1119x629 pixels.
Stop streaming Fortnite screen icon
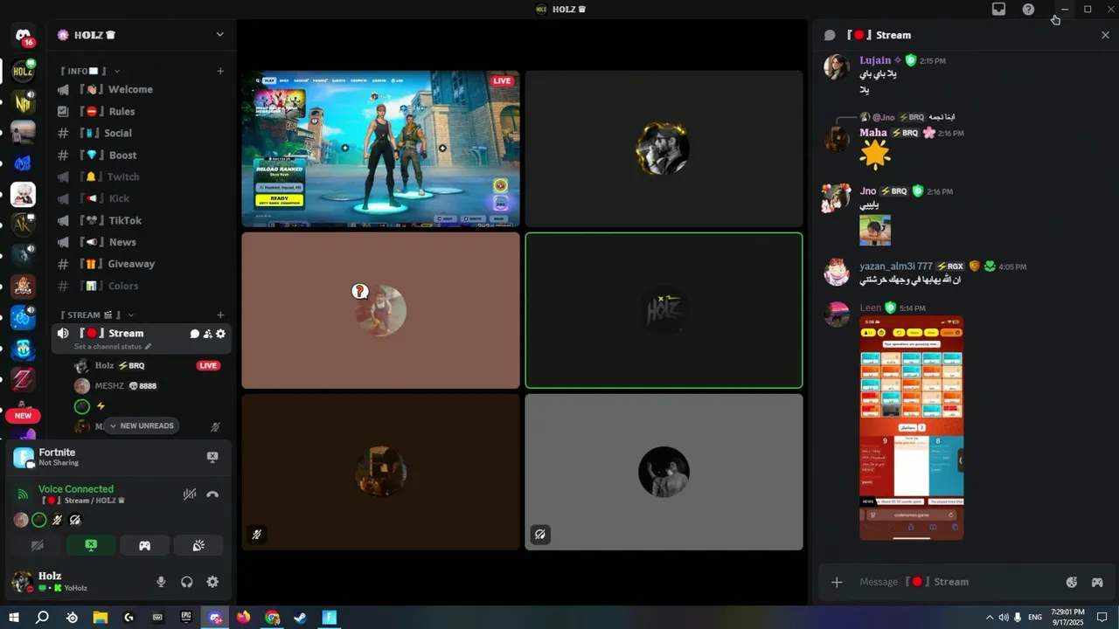(x=212, y=457)
